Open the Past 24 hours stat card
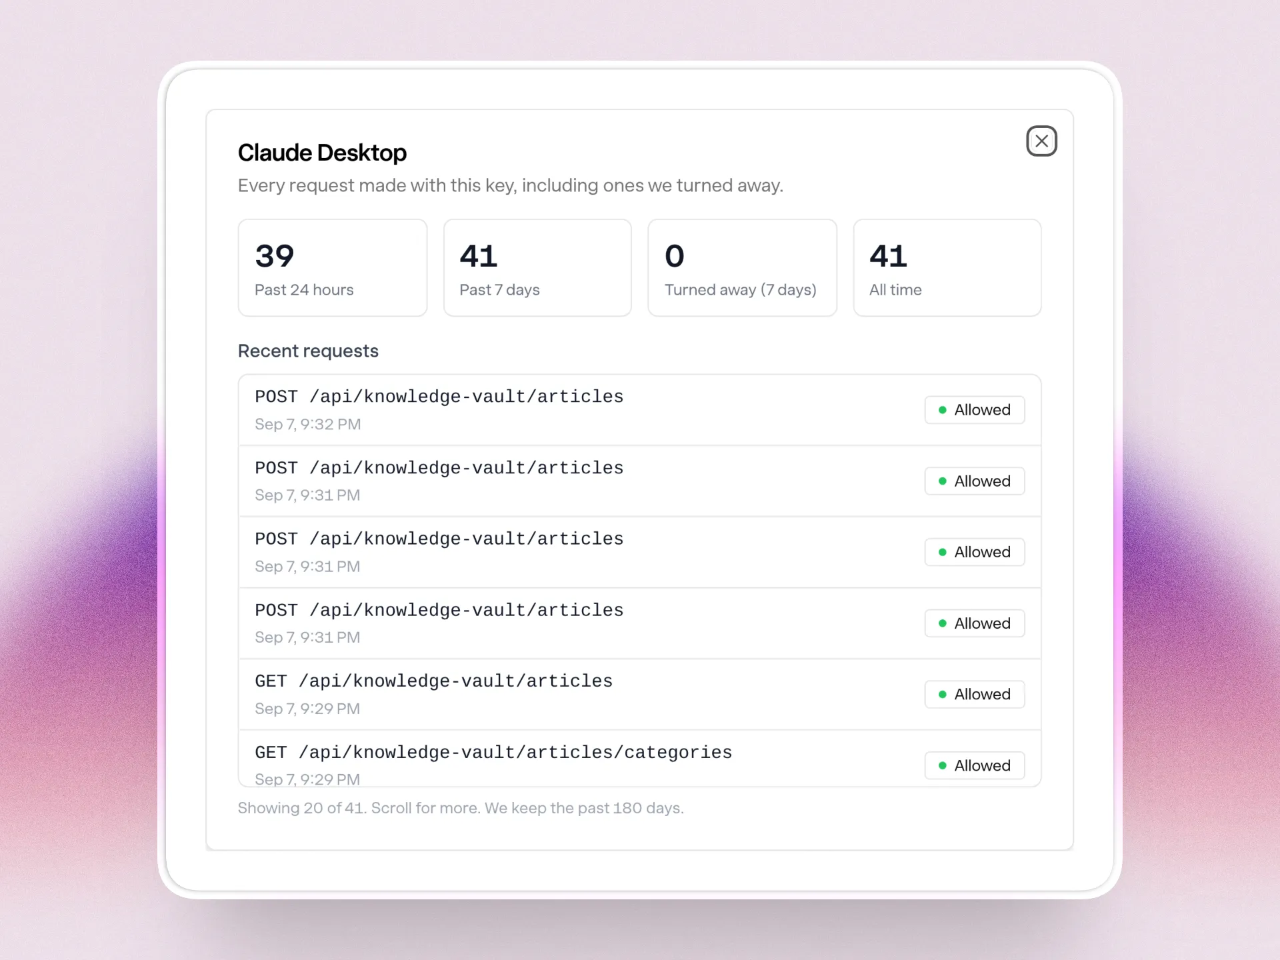This screenshot has height=960, width=1280. point(333,268)
